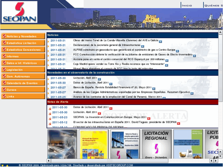The width and height of the screenshot is (223, 167).
Task: Open the yellow Manual de Costes de Maquinaria cover
Action: pos(94,144)
